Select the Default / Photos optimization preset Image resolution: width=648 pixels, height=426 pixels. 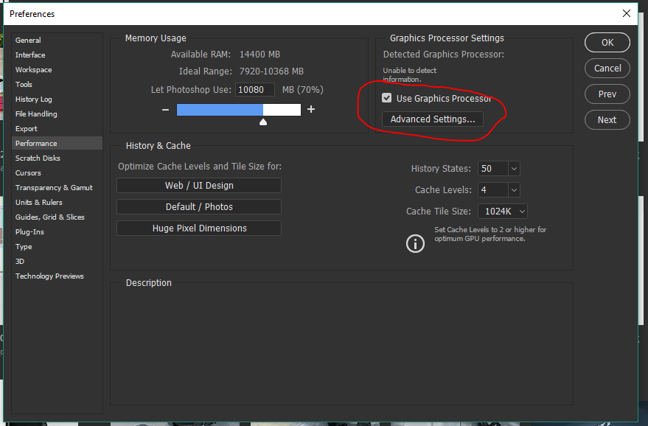coord(198,206)
